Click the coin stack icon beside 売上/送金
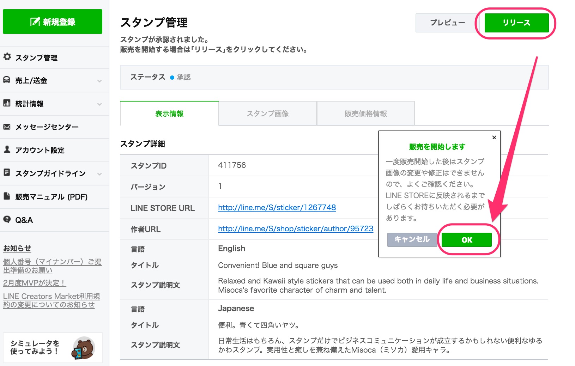 tap(7, 80)
